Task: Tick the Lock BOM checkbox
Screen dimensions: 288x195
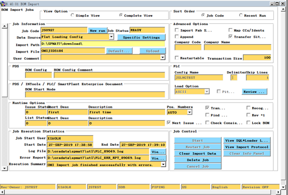Action: (248, 123)
